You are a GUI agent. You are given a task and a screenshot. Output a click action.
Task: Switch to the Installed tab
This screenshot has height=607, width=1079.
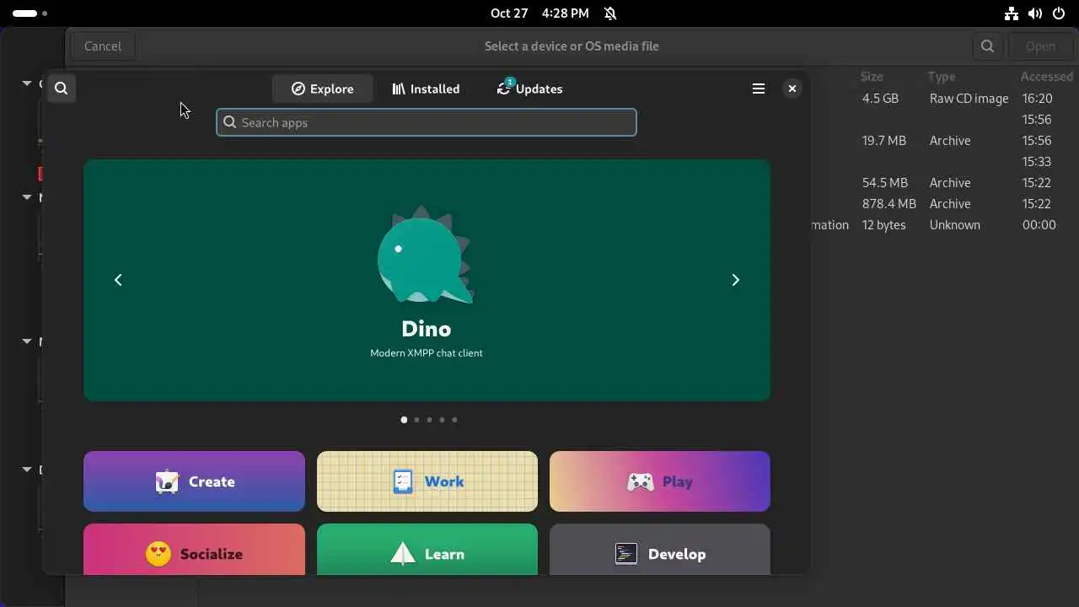click(426, 89)
